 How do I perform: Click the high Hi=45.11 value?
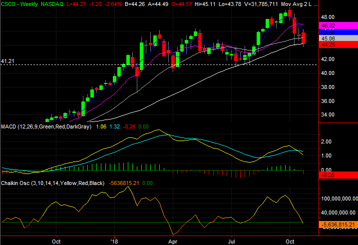pyautogui.click(x=205, y=4)
